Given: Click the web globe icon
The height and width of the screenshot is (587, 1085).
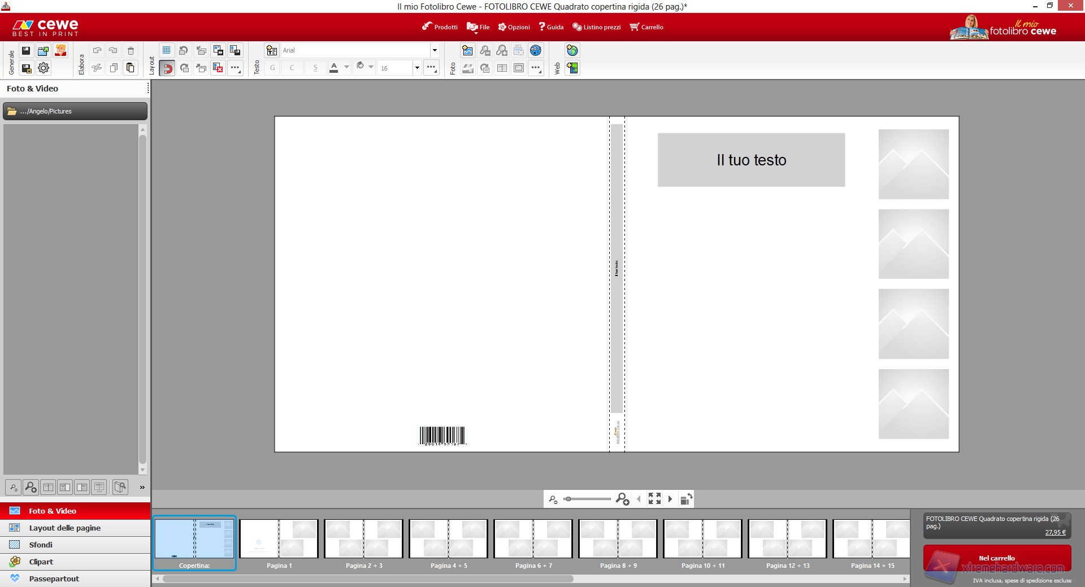Looking at the screenshot, I should click(572, 51).
